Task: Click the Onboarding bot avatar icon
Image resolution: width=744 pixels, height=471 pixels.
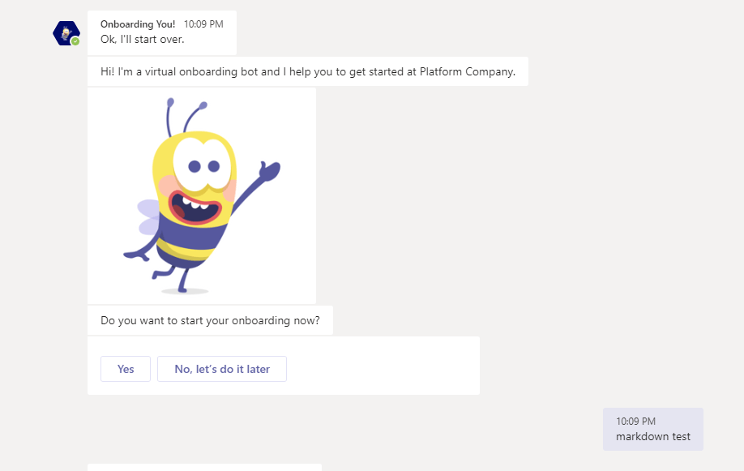Action: 66,32
